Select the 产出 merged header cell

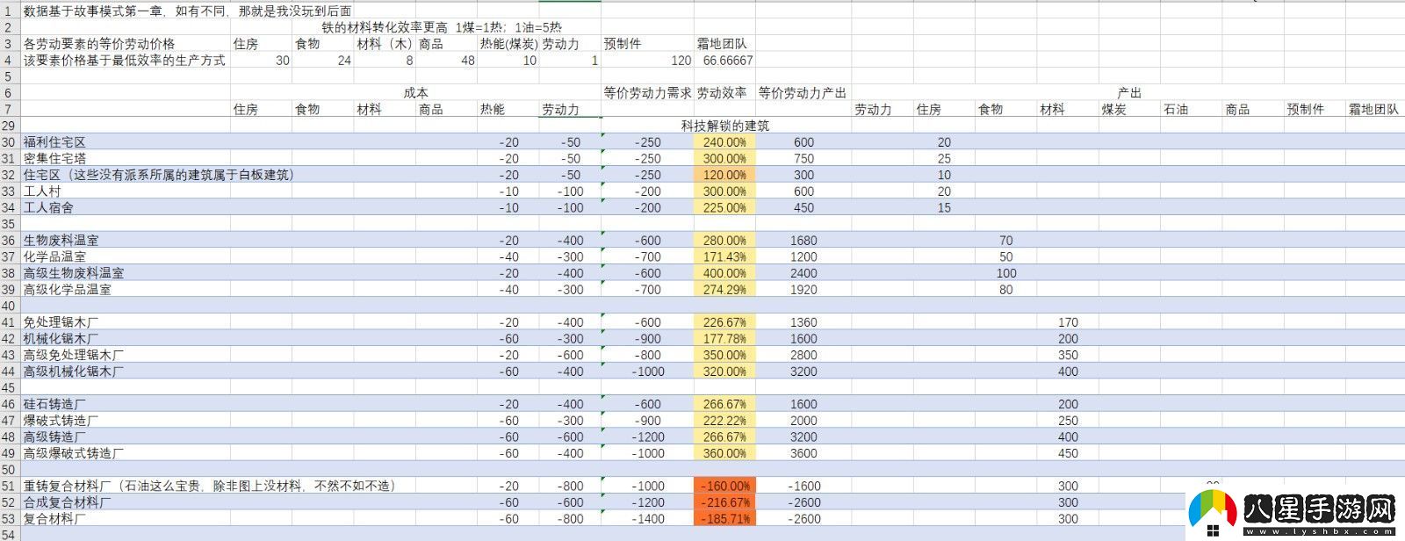click(x=1128, y=93)
